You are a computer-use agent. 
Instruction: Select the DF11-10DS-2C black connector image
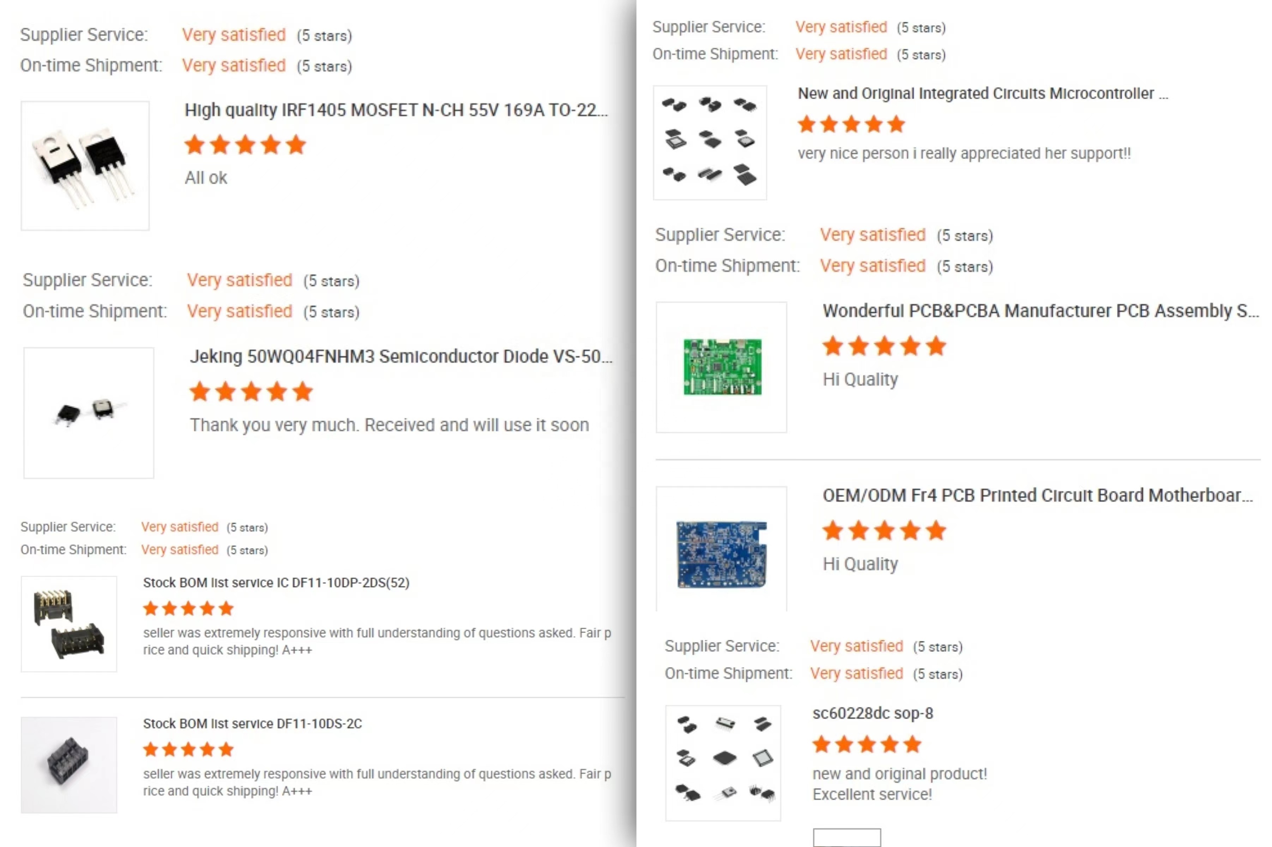pos(69,765)
